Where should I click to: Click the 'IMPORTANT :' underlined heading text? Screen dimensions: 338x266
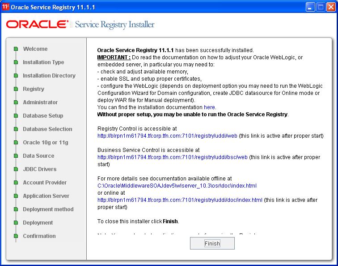114,57
